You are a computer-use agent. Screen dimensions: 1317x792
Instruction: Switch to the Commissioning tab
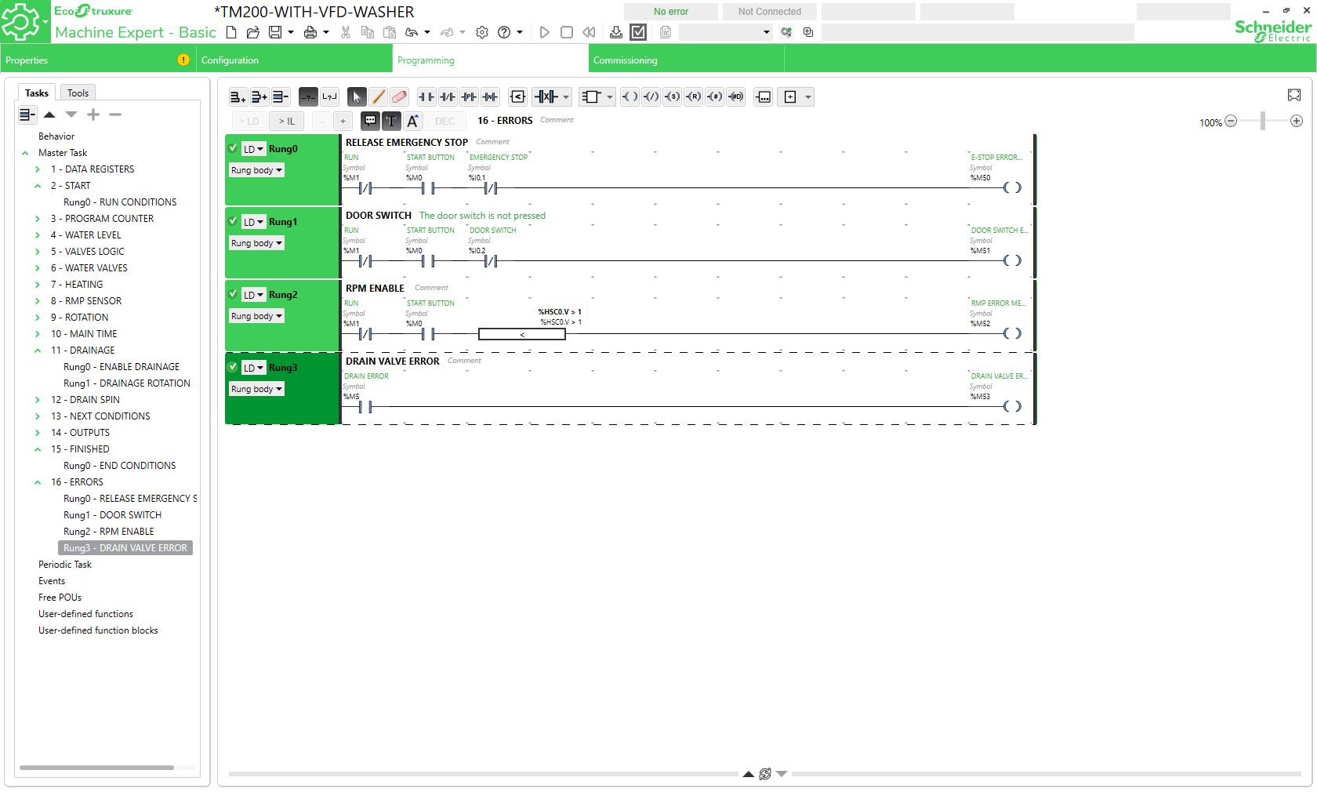pyautogui.click(x=625, y=60)
